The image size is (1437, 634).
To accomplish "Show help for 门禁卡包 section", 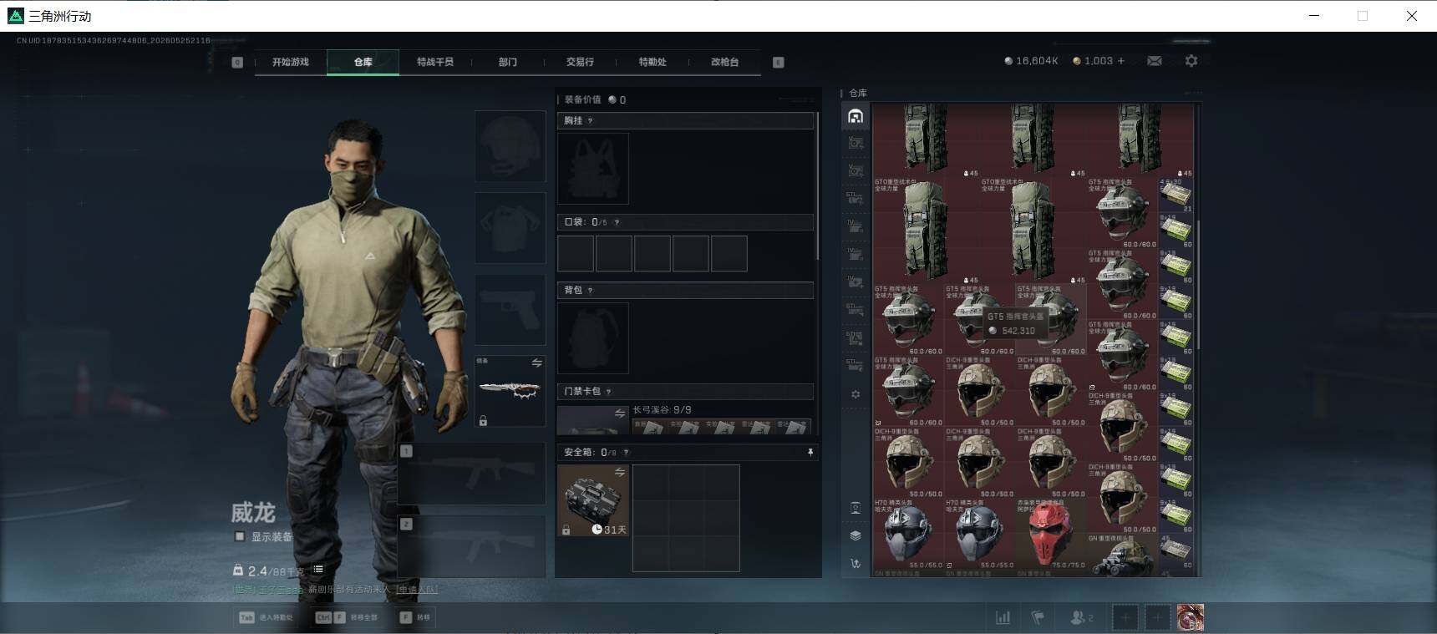I will click(608, 391).
